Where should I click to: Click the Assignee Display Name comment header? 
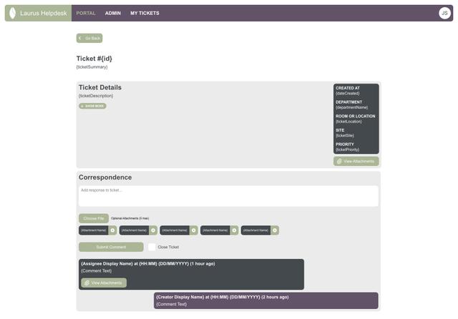tap(148, 264)
